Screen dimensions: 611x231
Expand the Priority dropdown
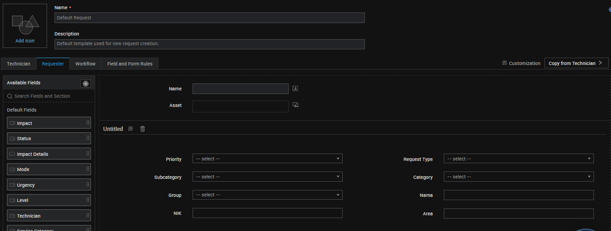267,159
